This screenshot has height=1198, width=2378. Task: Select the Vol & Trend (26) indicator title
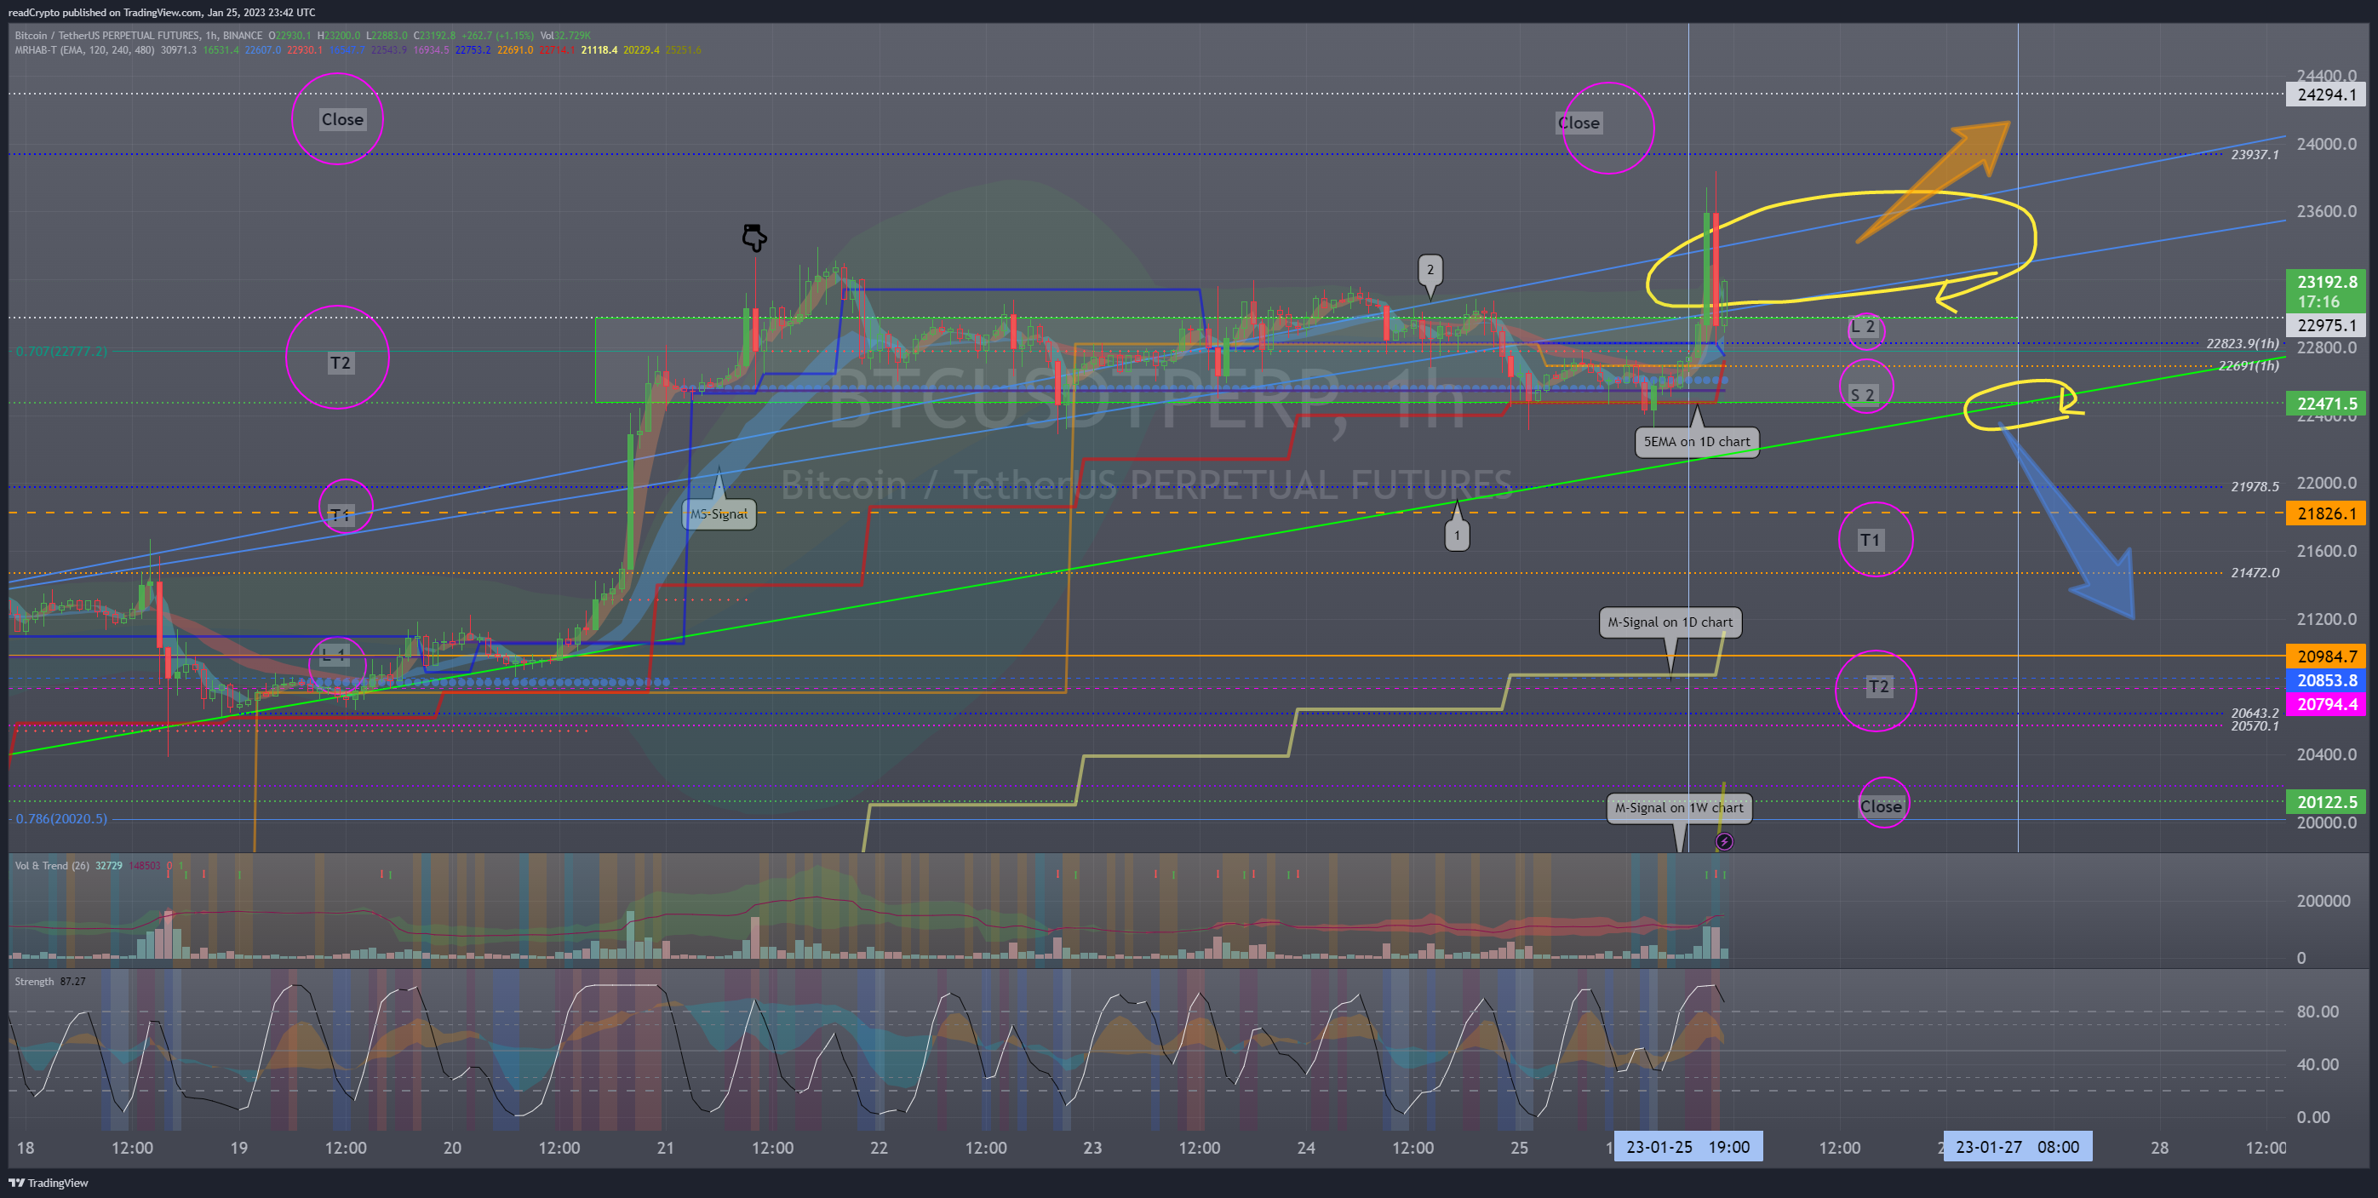(x=52, y=865)
